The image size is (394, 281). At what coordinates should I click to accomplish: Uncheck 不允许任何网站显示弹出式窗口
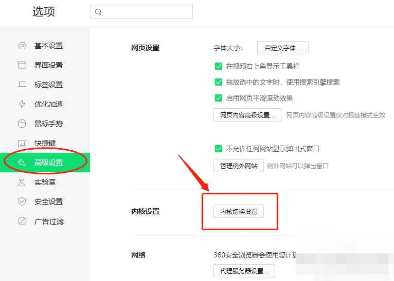(x=219, y=149)
